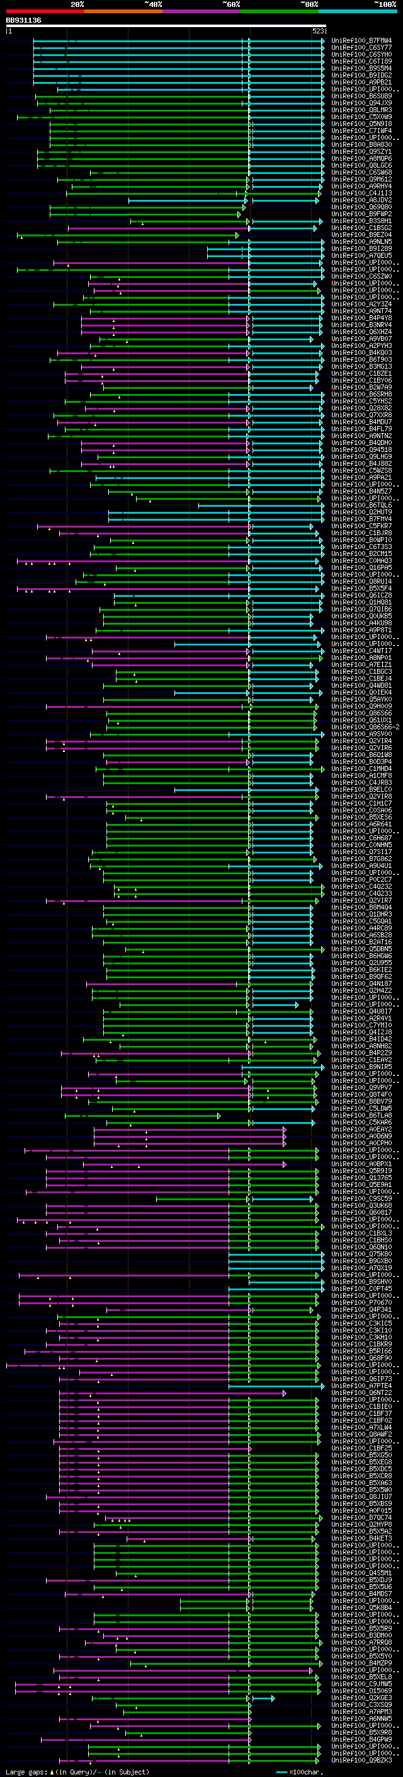Select UniRef100_Q2VIR4 hit

361,741
